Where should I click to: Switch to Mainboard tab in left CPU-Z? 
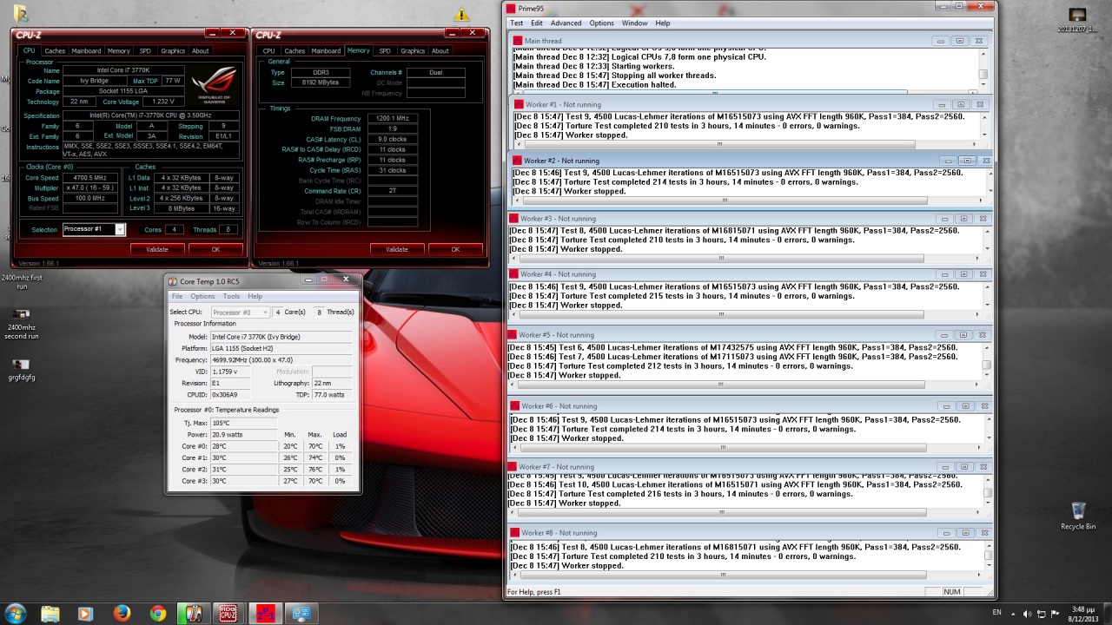(x=86, y=51)
